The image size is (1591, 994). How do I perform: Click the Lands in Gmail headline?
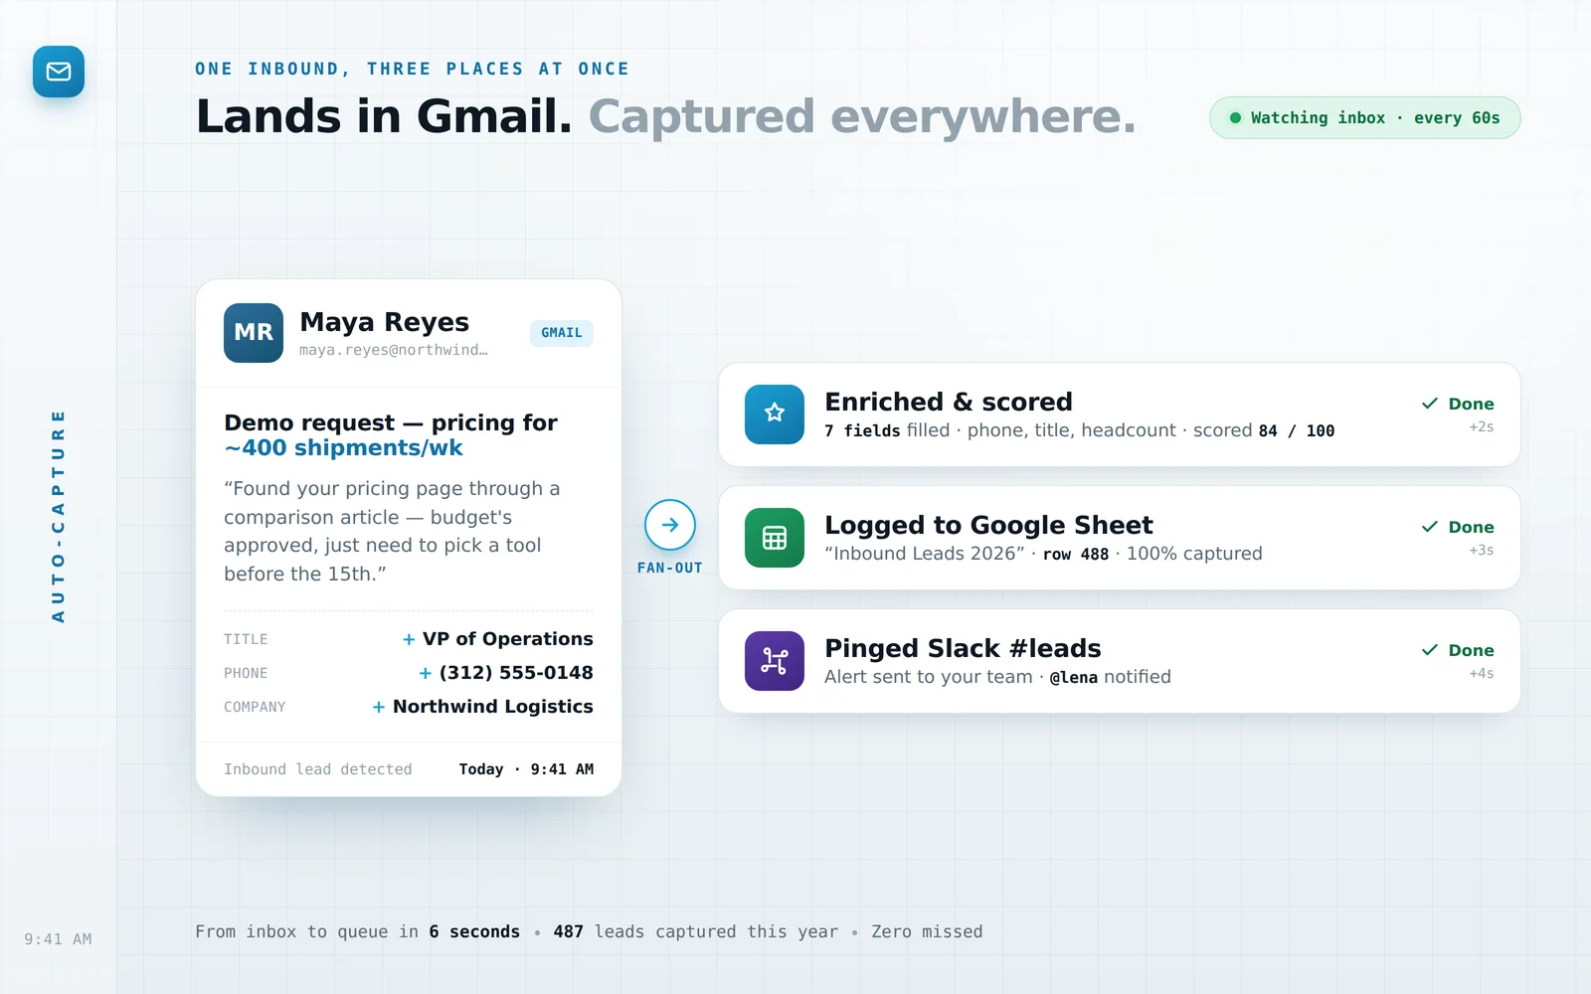[x=384, y=116]
